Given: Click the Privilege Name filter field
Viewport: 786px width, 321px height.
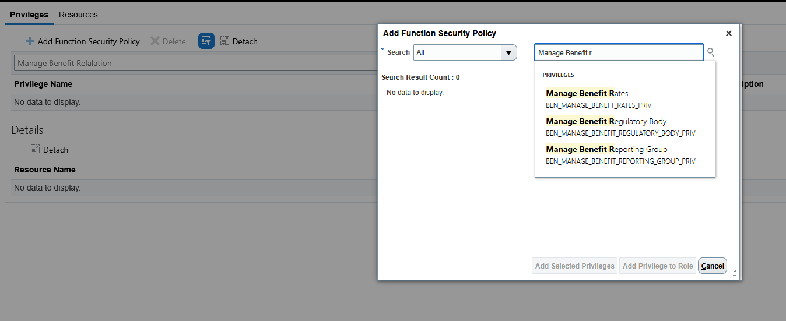Looking at the screenshot, I should click(192, 63).
